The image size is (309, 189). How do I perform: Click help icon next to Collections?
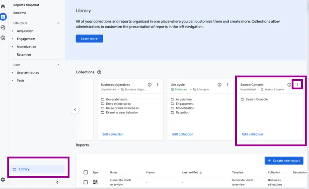point(99,72)
